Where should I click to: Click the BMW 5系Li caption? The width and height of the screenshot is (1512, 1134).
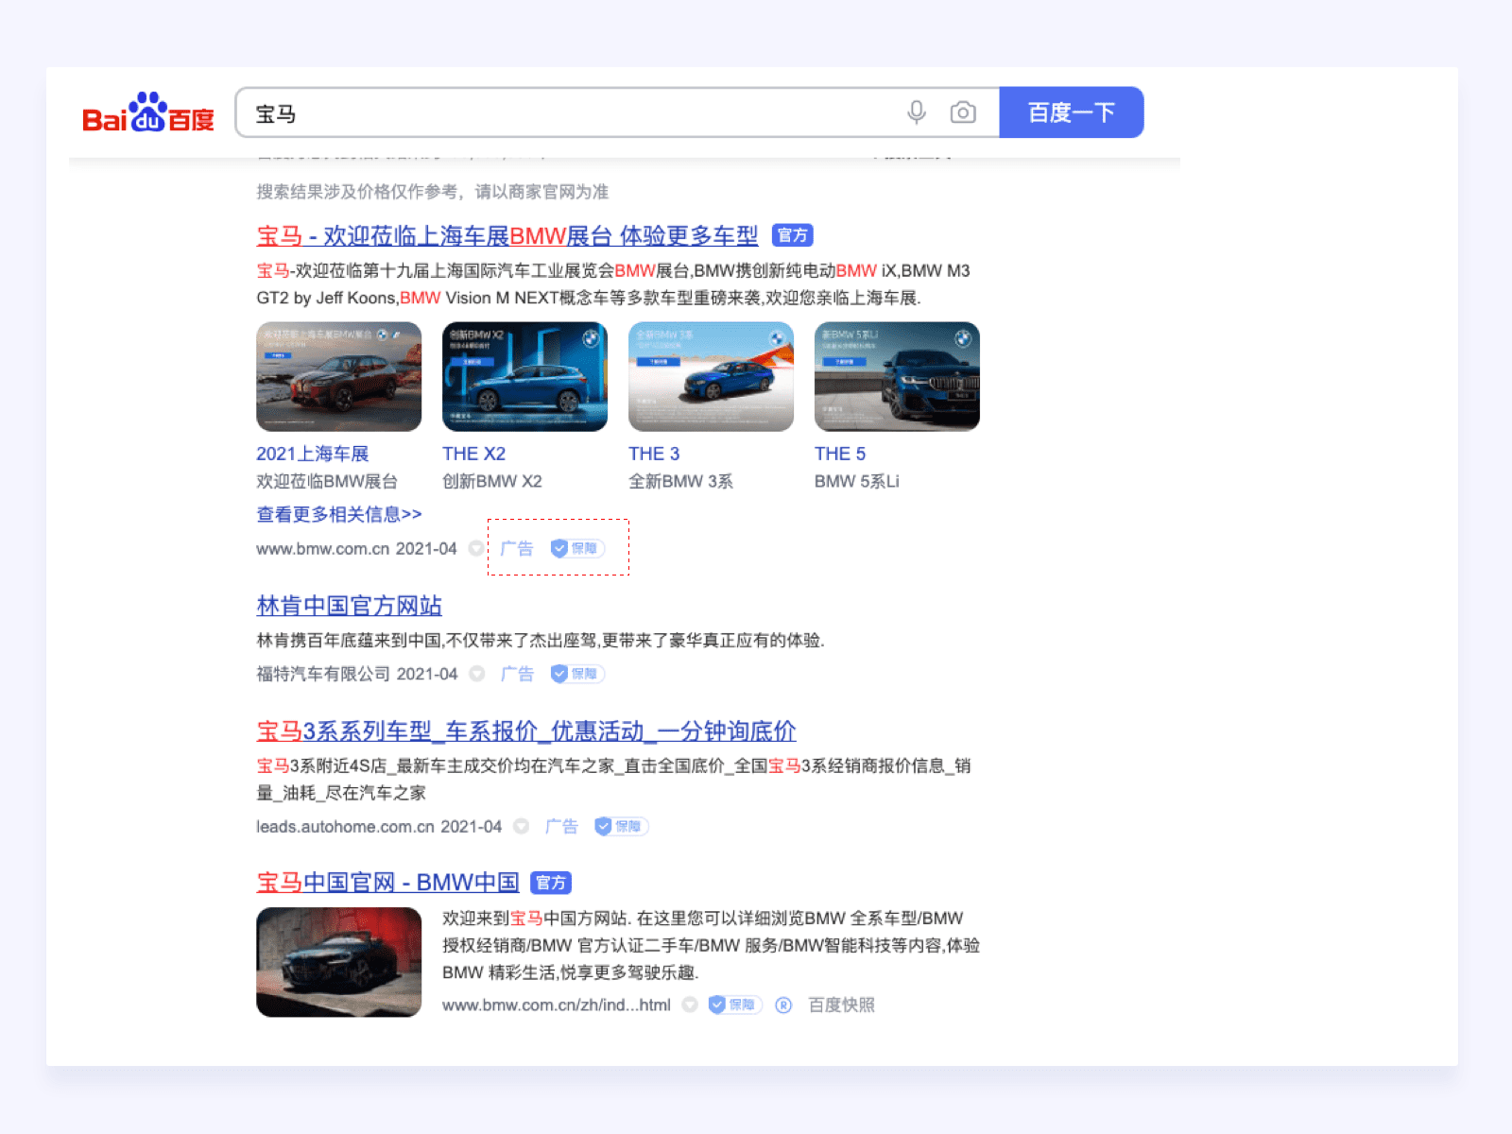tap(857, 481)
